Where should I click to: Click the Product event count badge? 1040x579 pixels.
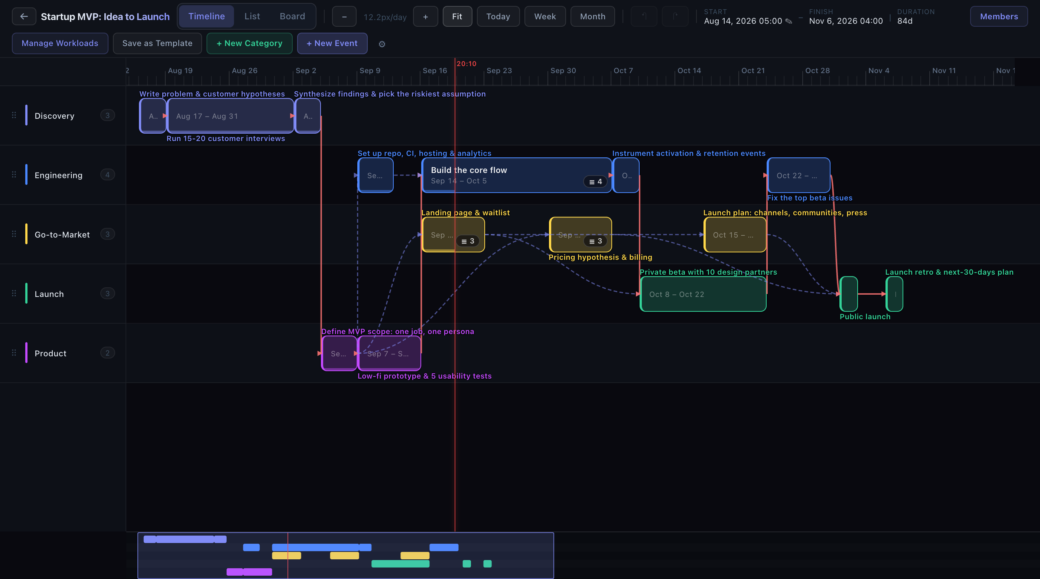[x=107, y=353]
